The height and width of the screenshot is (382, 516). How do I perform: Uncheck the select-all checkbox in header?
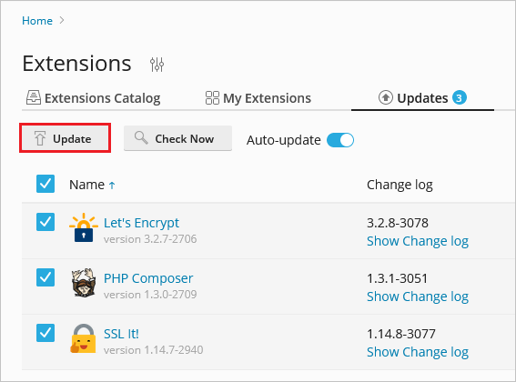click(x=46, y=184)
